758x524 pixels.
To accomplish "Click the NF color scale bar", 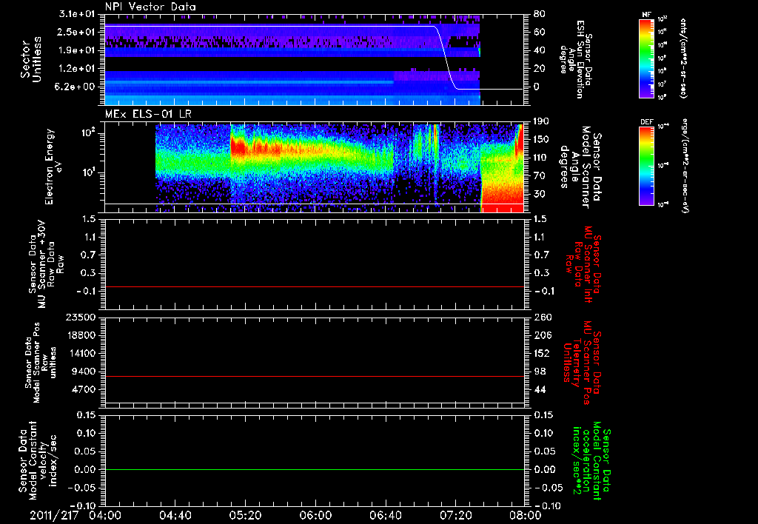I will (x=647, y=58).
